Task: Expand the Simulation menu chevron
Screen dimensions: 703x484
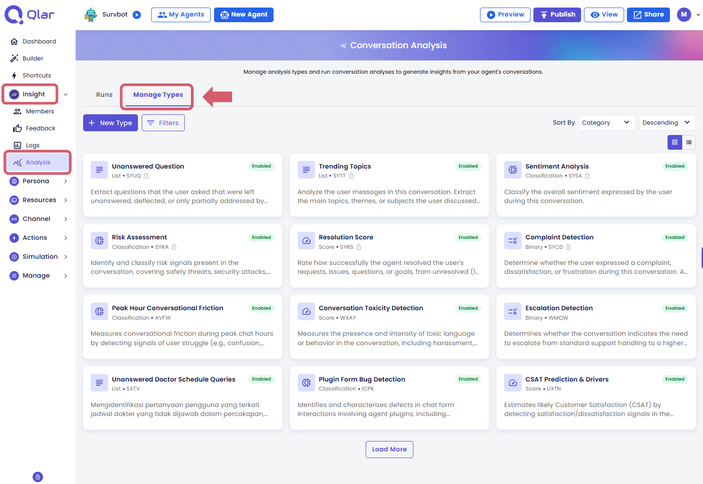Action: [66, 257]
